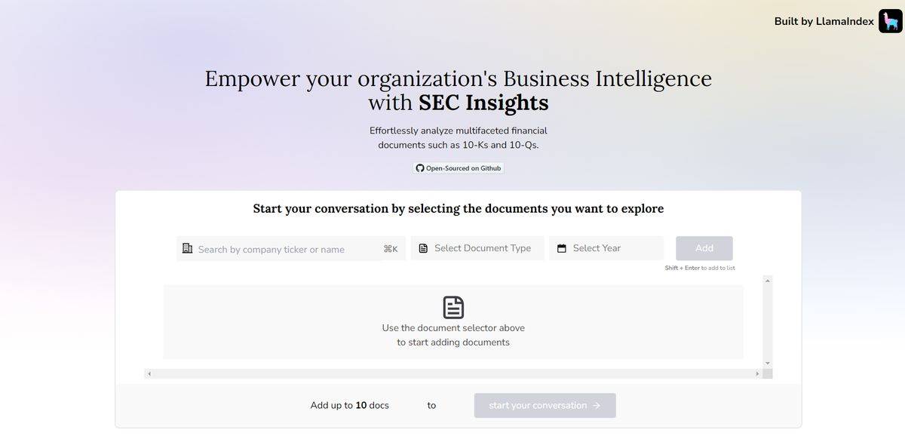The height and width of the screenshot is (439, 905).
Task: Click the building icon in the company search box
Action: [188, 249]
